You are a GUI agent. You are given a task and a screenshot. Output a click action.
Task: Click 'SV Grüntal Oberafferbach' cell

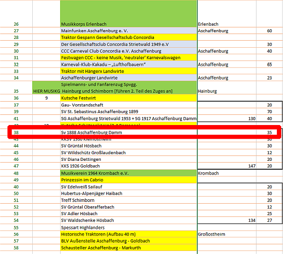coord(128,207)
